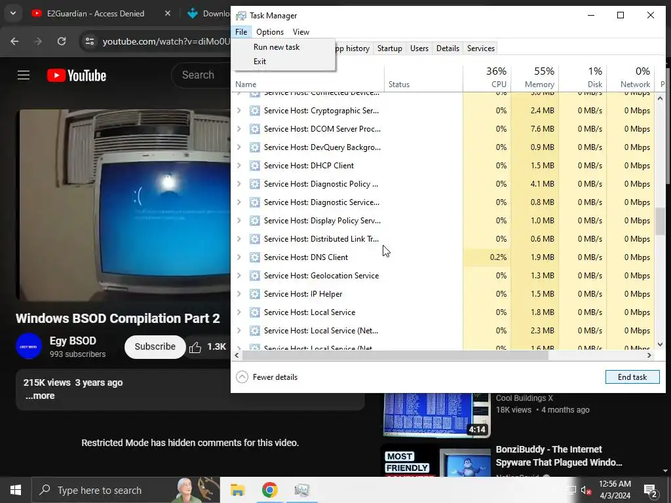Image resolution: width=671 pixels, height=503 pixels.
Task: Click Task Manager icon on the taskbar
Action: (x=301, y=490)
